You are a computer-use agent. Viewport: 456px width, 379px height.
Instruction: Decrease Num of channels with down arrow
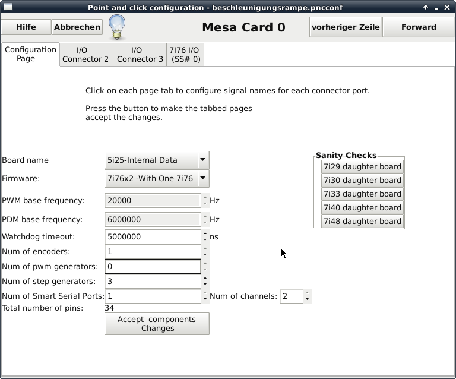click(308, 299)
